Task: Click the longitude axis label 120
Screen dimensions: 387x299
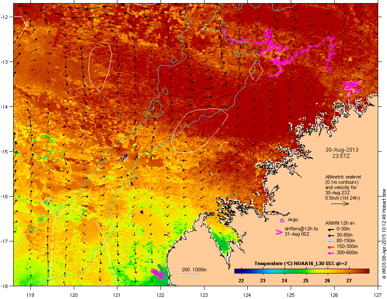Action: 74,295
